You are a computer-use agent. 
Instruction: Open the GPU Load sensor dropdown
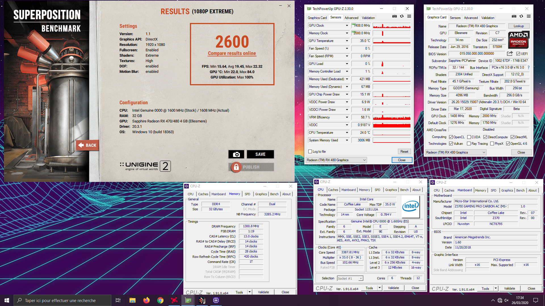coord(347,64)
